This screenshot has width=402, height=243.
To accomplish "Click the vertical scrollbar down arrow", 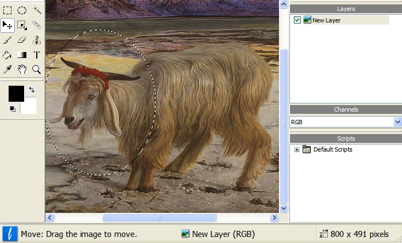I will point(283,209).
